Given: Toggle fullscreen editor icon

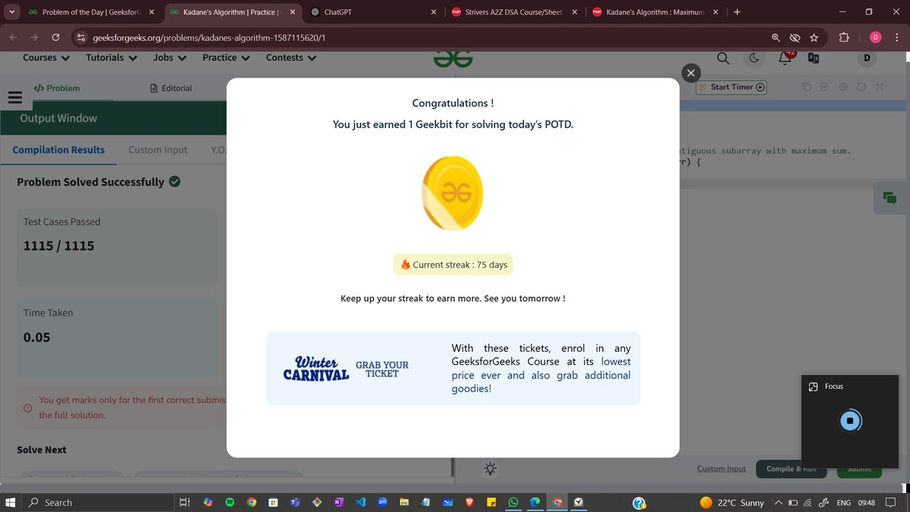Looking at the screenshot, I should point(879,87).
